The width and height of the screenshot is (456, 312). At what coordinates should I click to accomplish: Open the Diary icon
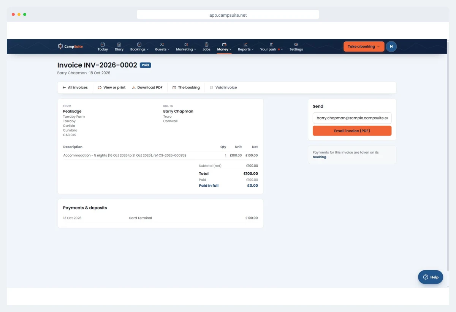119,44
